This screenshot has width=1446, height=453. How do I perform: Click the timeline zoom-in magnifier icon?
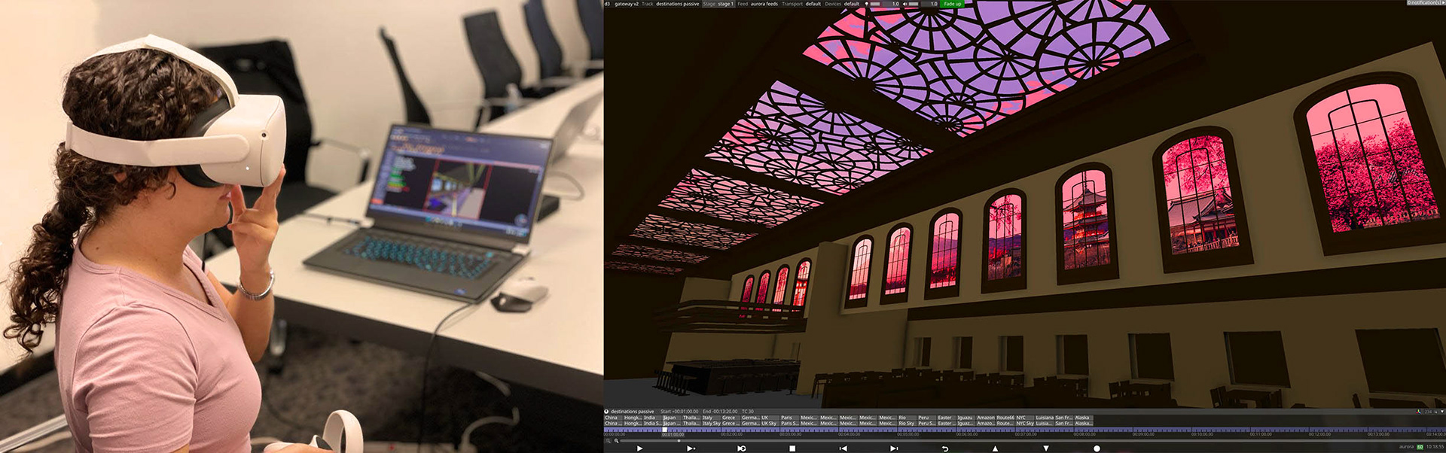[616, 441]
